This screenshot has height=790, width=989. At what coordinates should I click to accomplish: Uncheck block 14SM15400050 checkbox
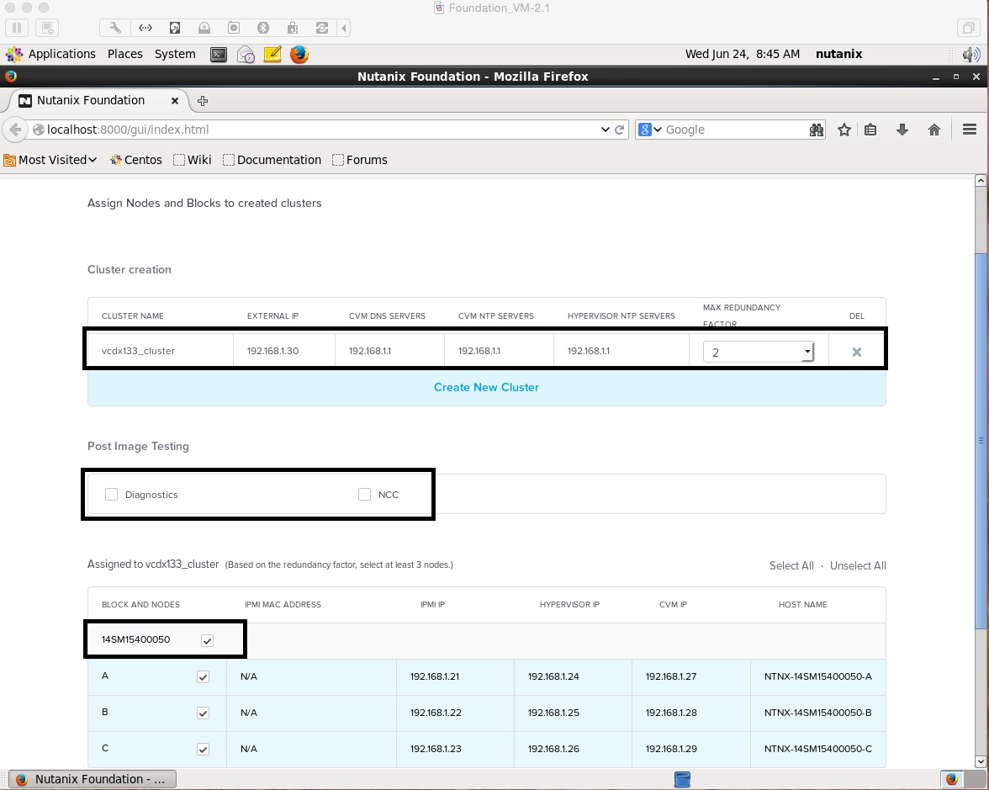coord(208,640)
